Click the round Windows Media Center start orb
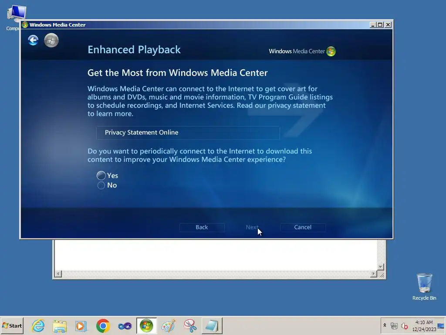The width and height of the screenshot is (446, 335). 51,40
